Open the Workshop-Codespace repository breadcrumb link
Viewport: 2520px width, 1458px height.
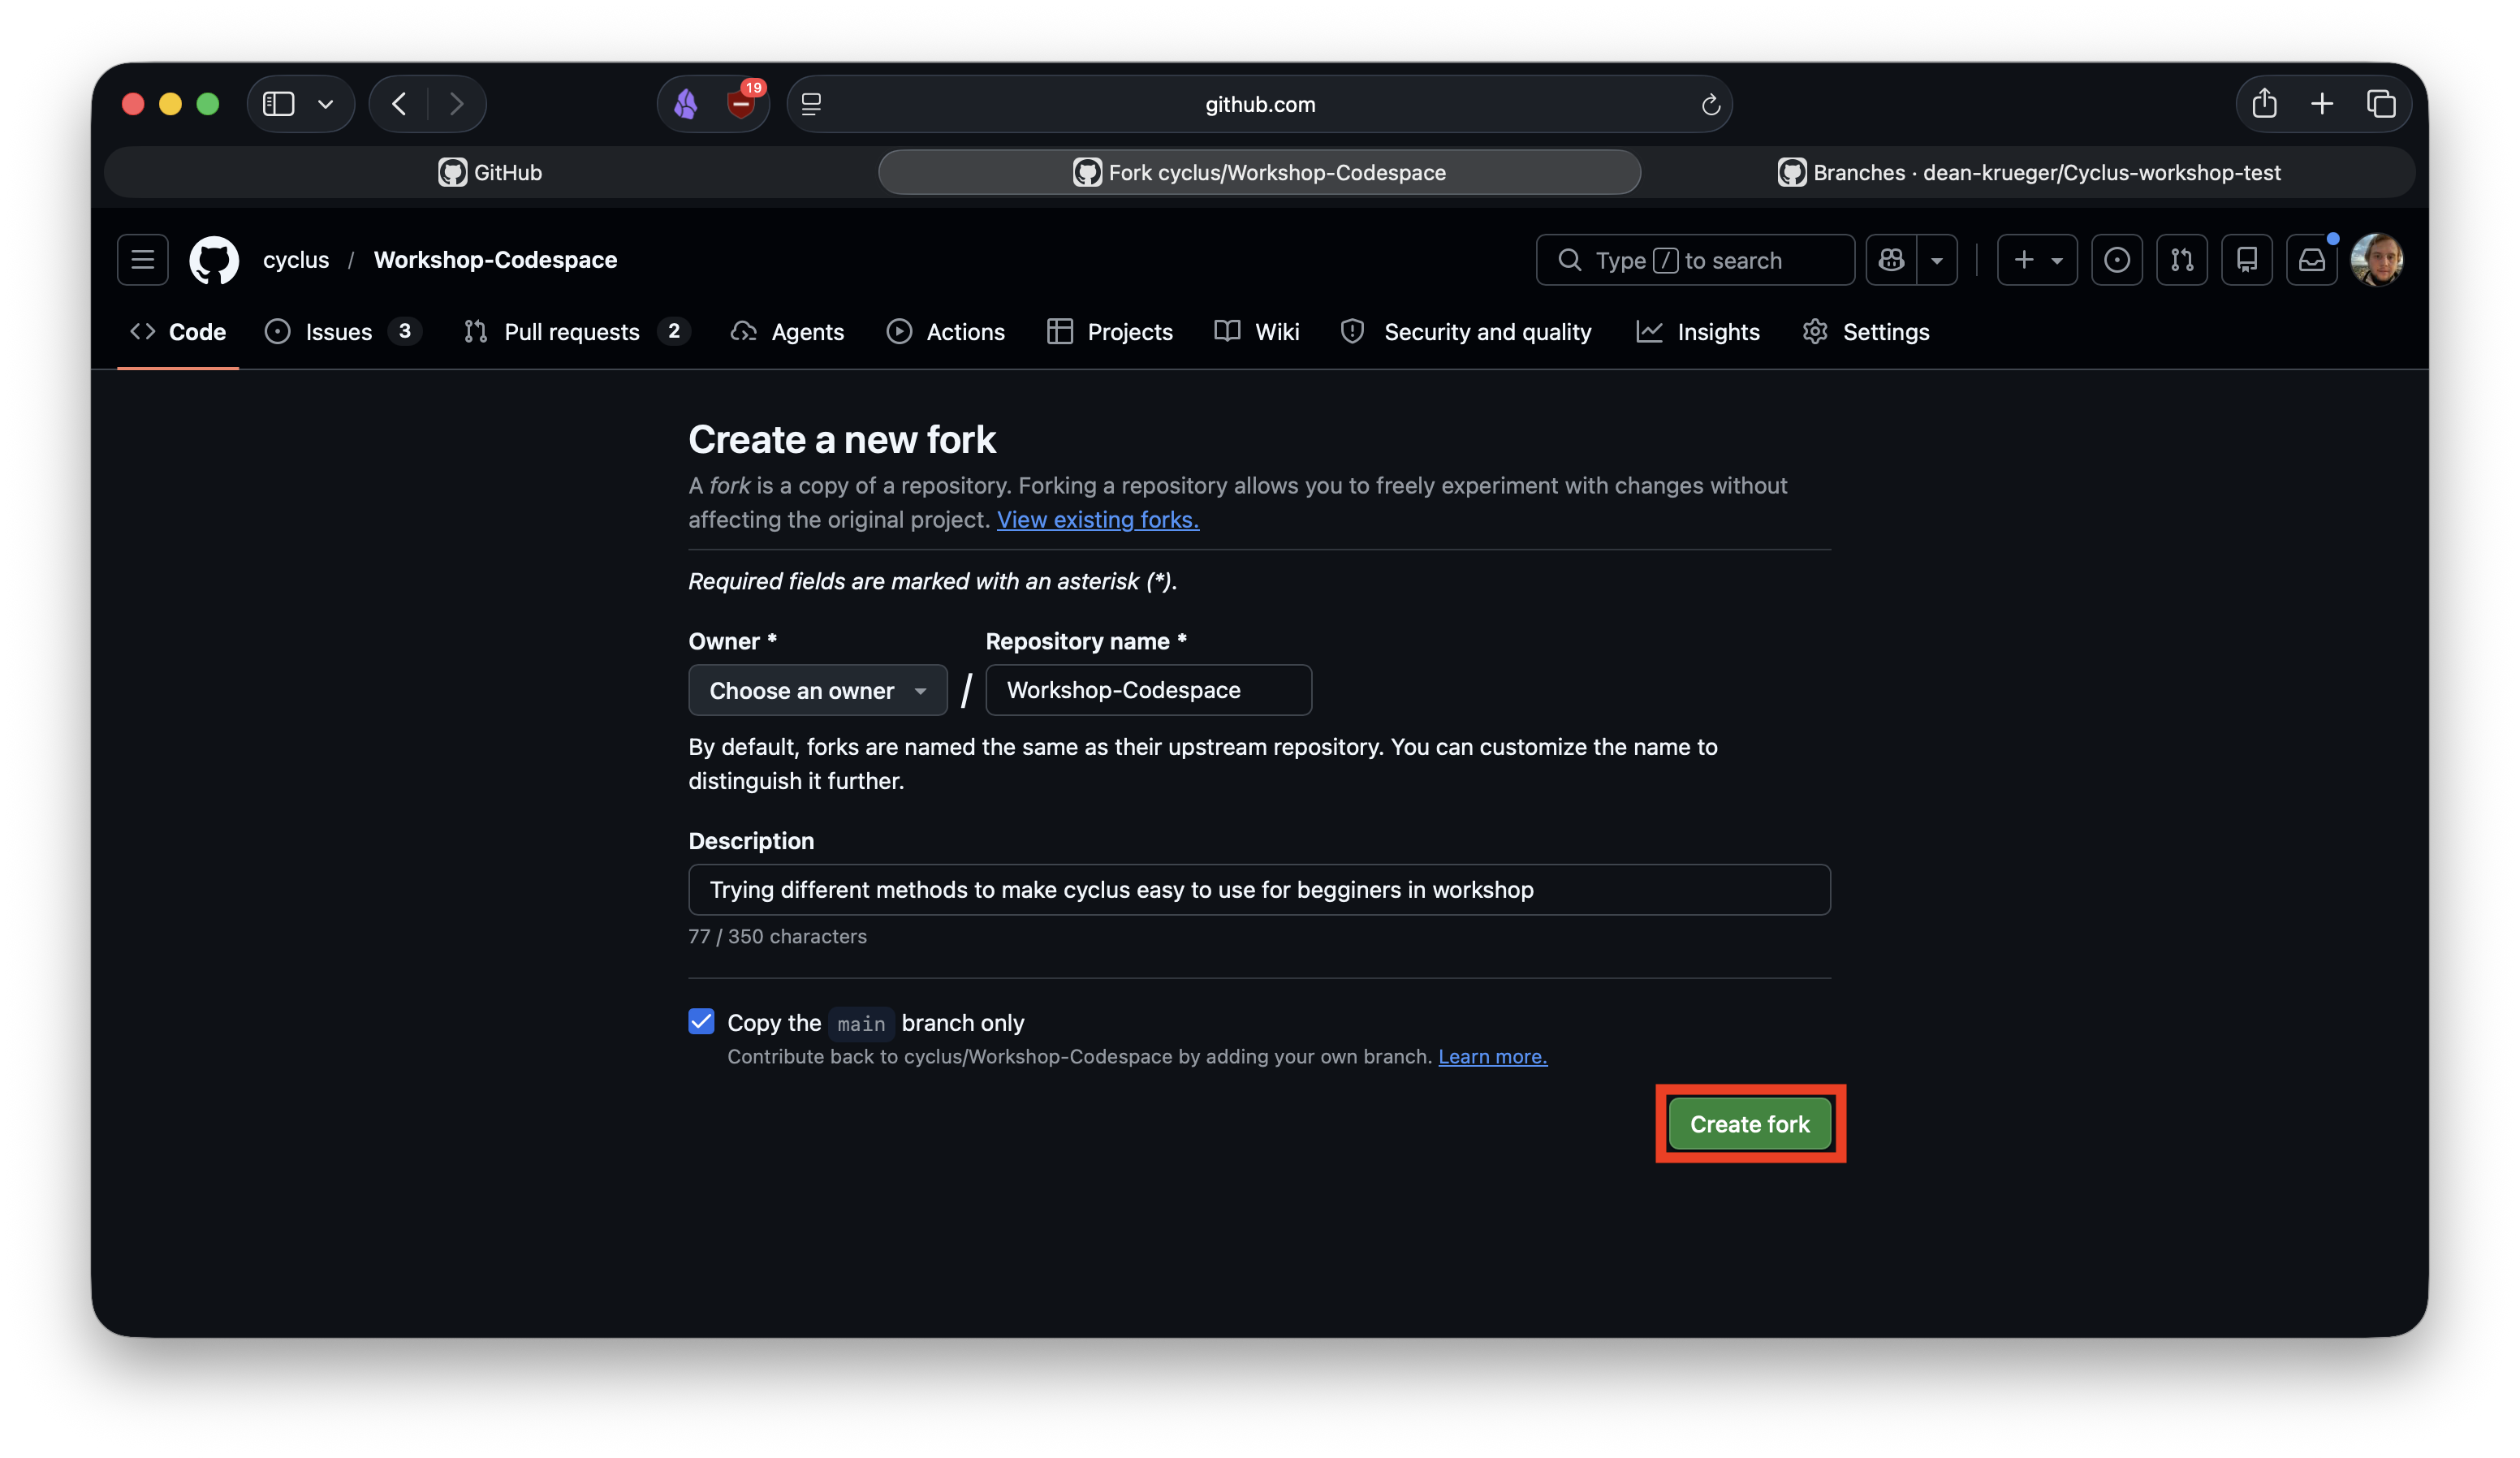(496, 260)
